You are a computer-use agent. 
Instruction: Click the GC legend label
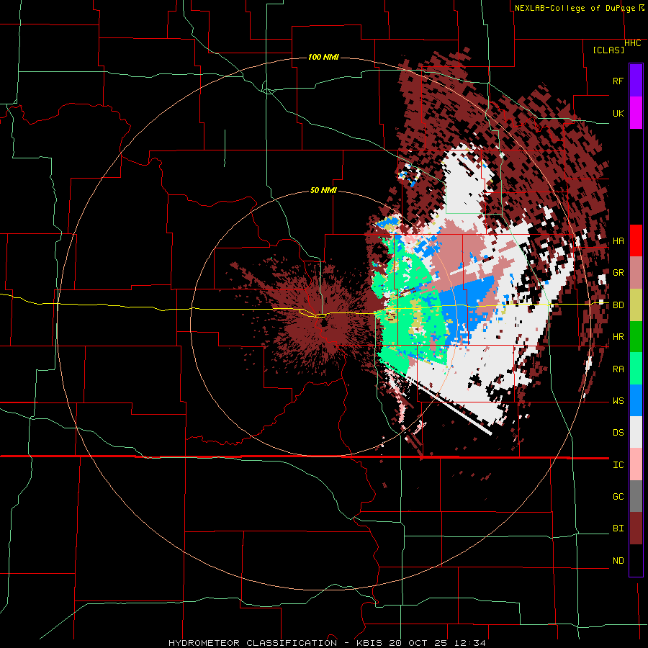618,497
